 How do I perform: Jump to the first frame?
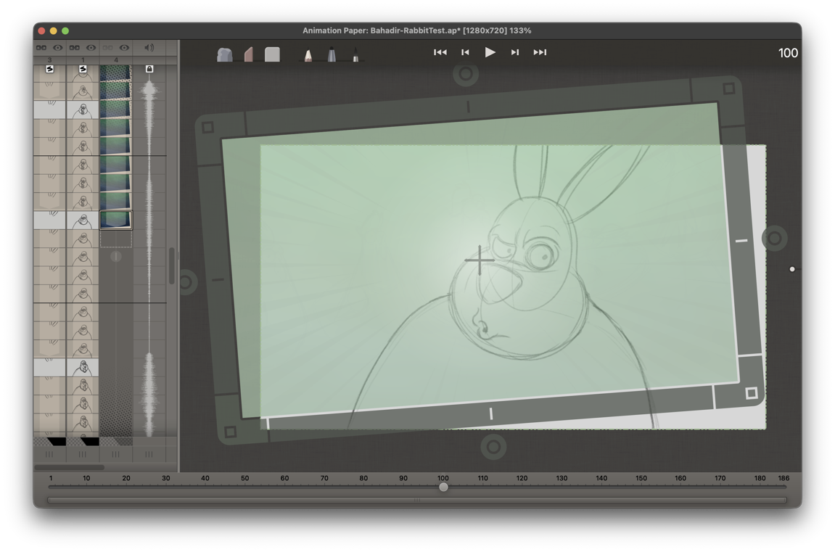click(440, 52)
